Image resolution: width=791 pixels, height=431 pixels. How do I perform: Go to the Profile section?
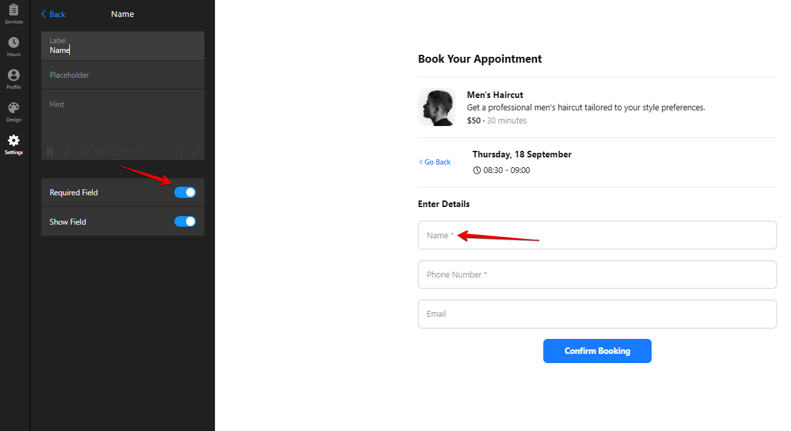[x=14, y=79]
